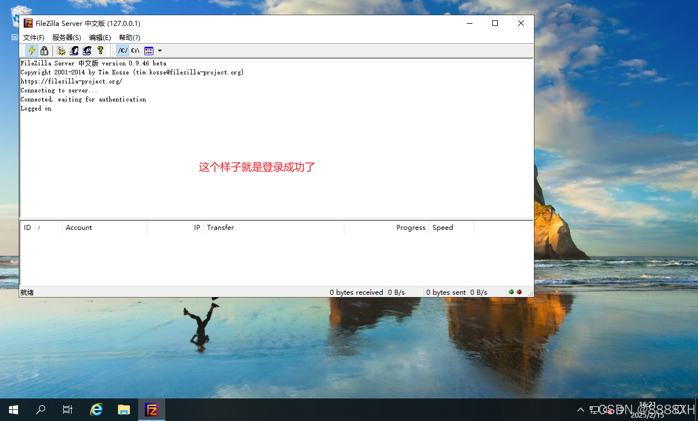Open the 服务器(S) menu
This screenshot has width=698, height=421.
tap(66, 37)
